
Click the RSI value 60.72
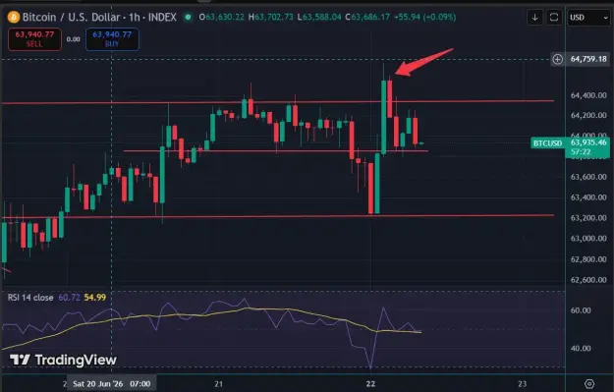click(x=70, y=298)
